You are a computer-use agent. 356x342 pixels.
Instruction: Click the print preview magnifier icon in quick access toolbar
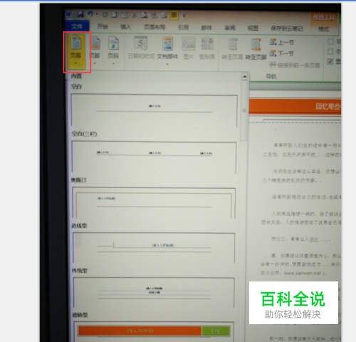144,16
